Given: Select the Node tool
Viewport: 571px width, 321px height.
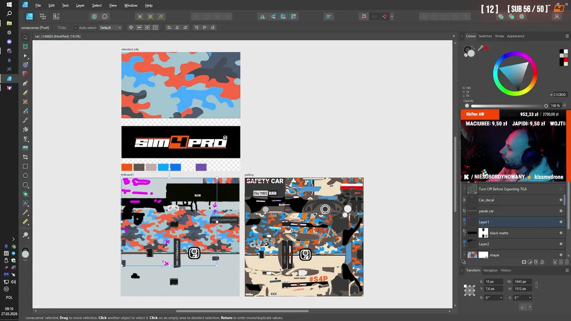Looking at the screenshot, I should coord(25,56).
